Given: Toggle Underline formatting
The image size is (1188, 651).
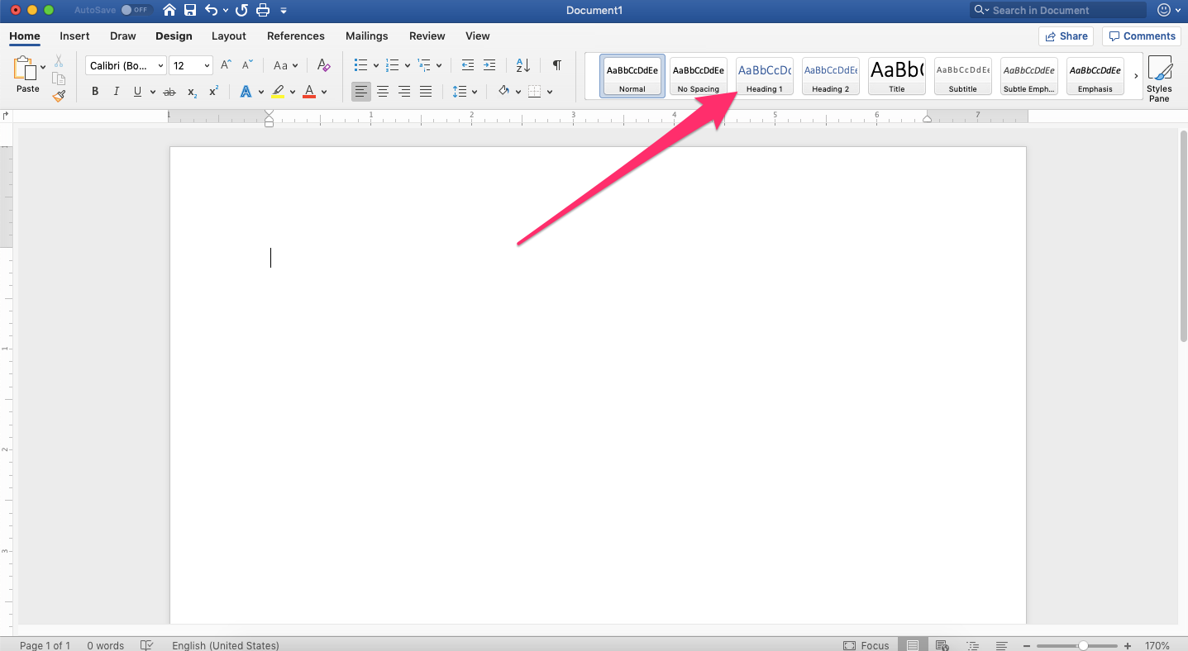Looking at the screenshot, I should pos(137,92).
